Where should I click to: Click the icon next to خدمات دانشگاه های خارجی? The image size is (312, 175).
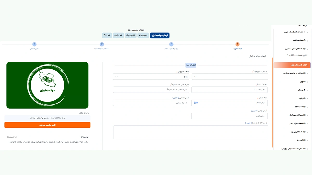tap(304, 32)
